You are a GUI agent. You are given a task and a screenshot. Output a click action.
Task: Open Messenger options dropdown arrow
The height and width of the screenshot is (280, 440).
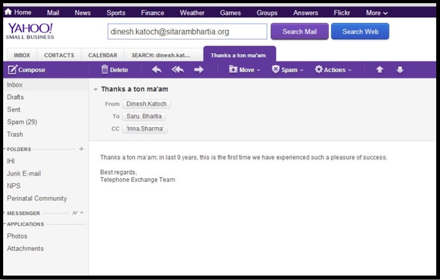click(81, 213)
